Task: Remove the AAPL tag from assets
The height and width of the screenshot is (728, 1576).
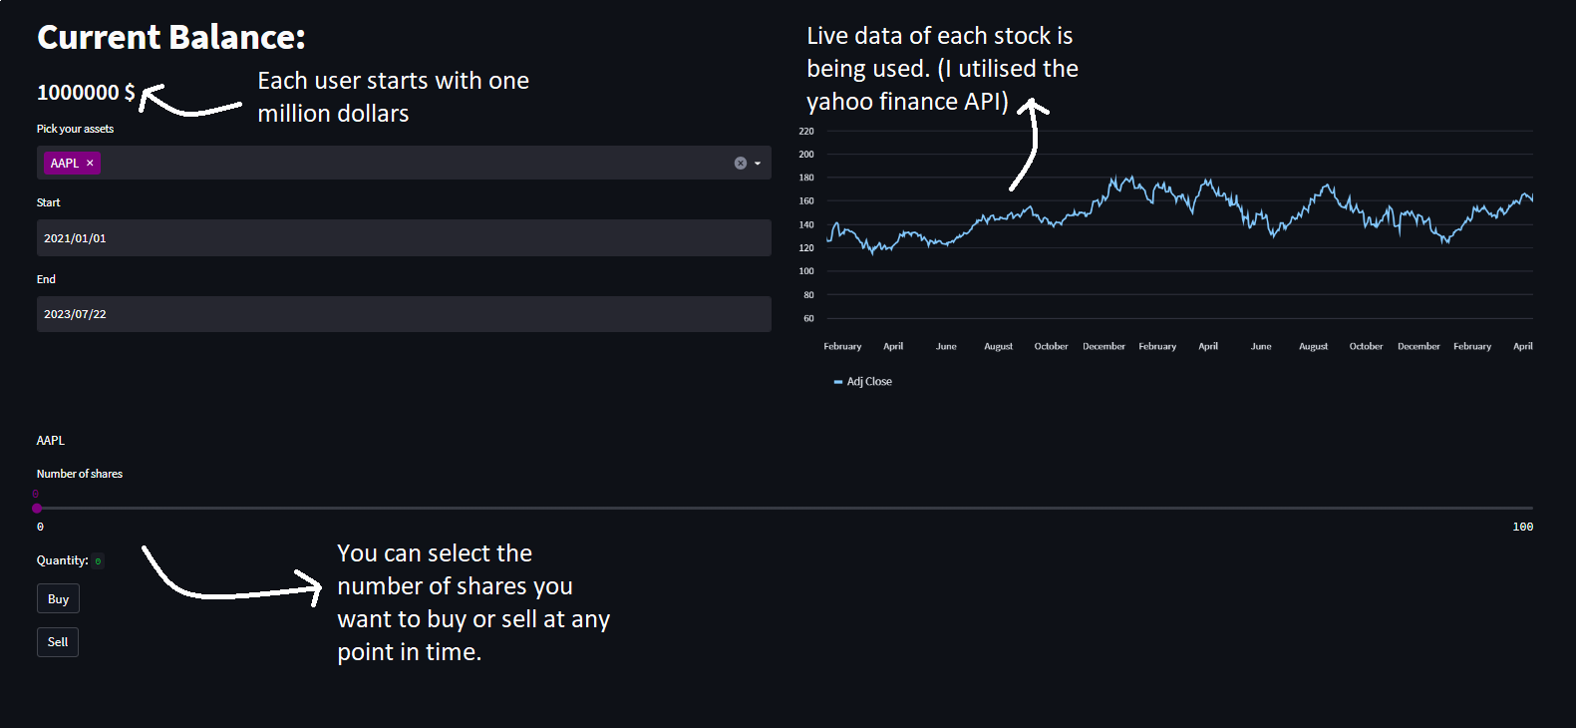Action: click(90, 164)
